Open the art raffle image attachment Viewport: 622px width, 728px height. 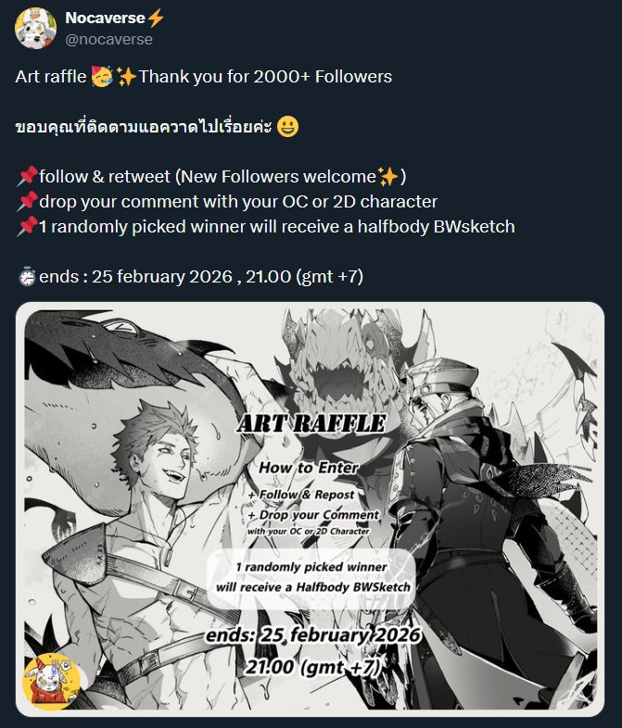310,509
